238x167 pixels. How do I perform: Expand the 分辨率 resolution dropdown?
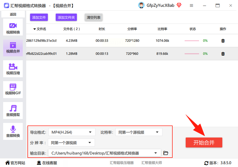tap(71, 143)
